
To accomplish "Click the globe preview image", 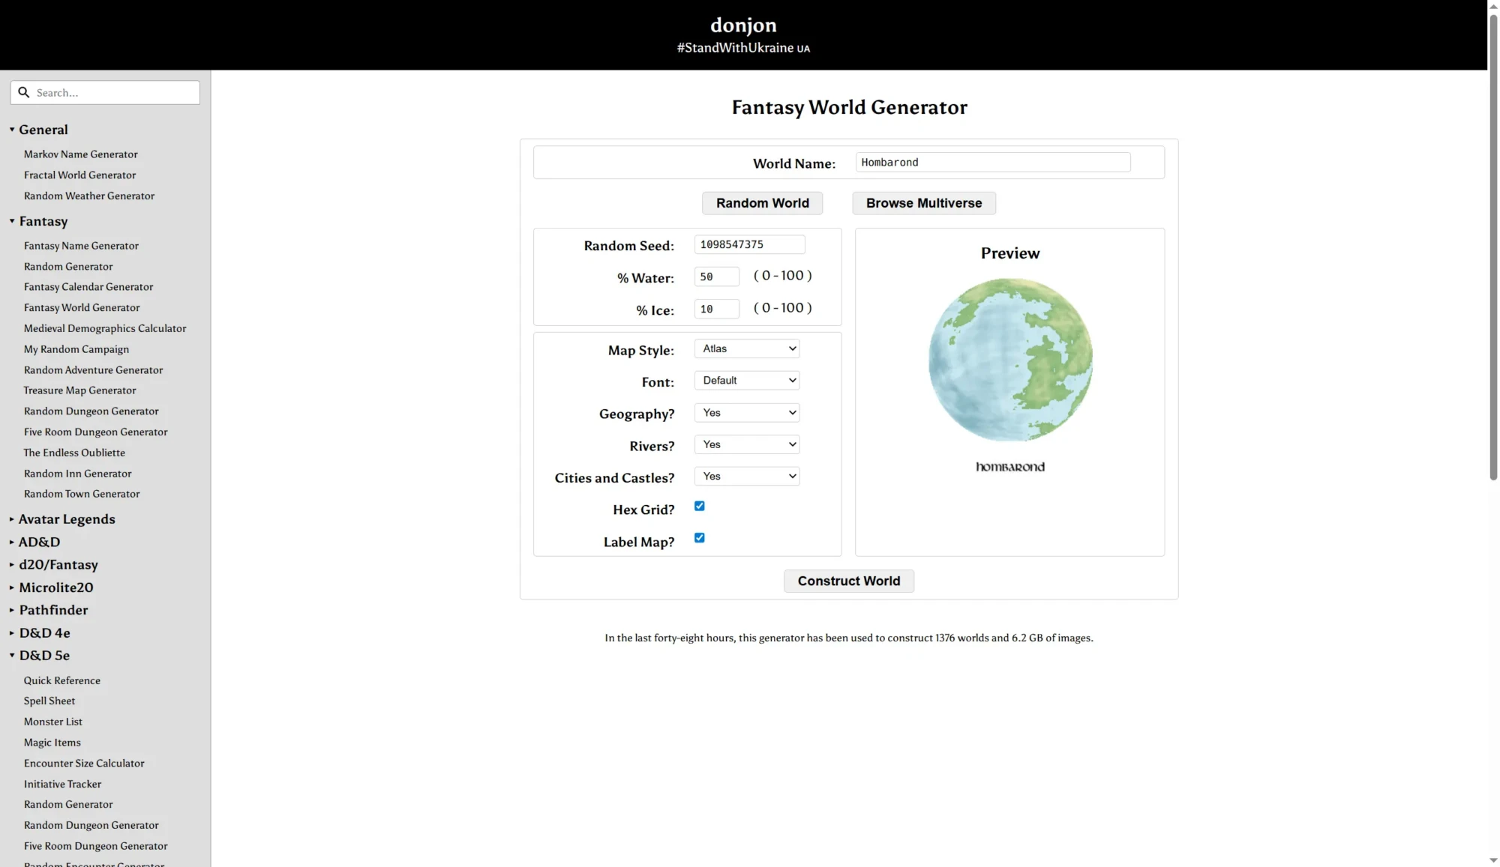I will point(1010,360).
